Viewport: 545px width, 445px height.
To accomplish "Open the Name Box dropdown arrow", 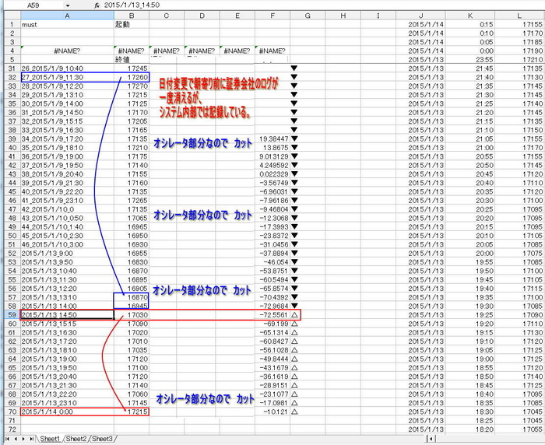I will coord(68,5).
